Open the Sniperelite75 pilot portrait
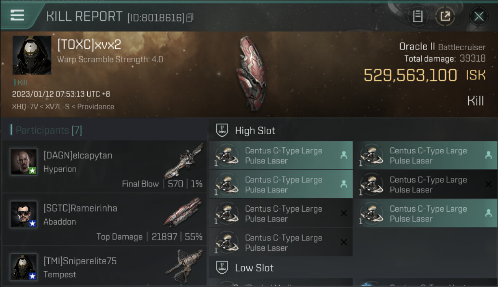The image size is (498, 287). 24,267
